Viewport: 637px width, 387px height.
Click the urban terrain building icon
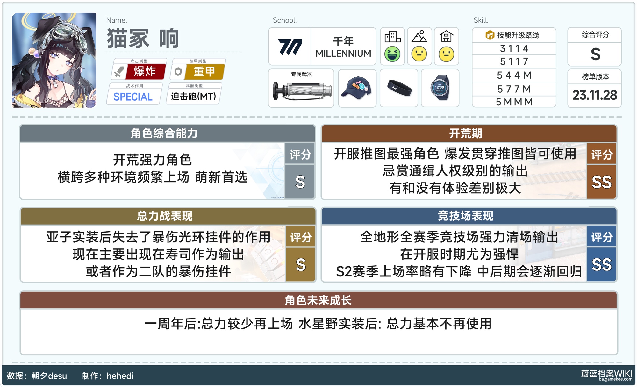pyautogui.click(x=392, y=37)
